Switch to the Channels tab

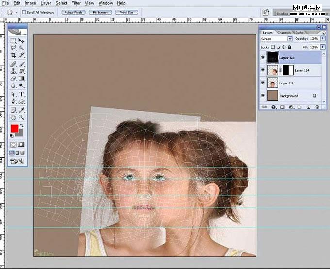coord(284,33)
